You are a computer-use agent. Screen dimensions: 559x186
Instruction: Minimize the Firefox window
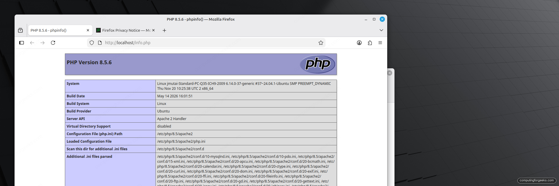[366, 19]
